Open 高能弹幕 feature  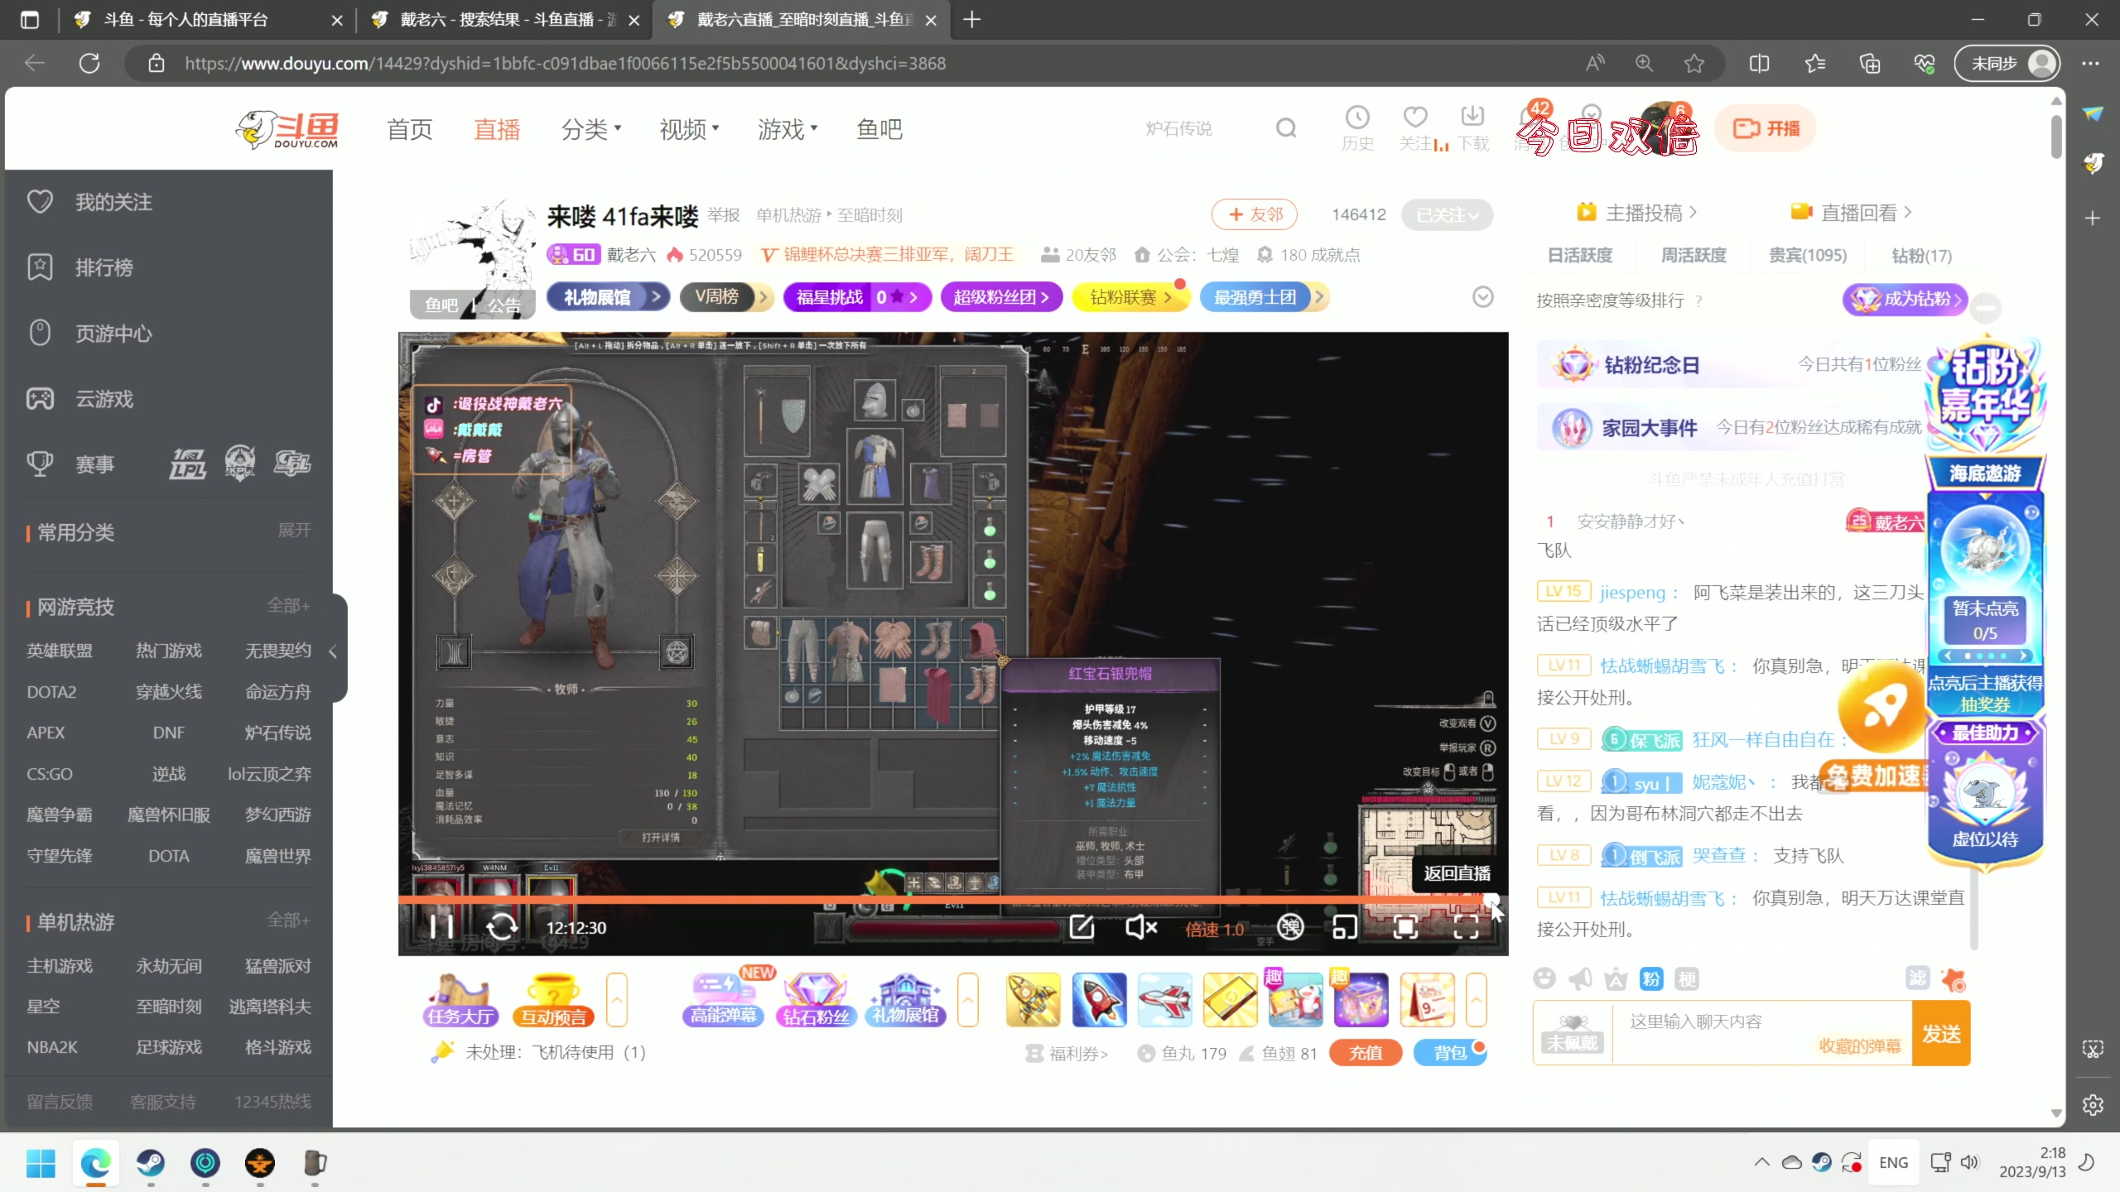point(724,1000)
